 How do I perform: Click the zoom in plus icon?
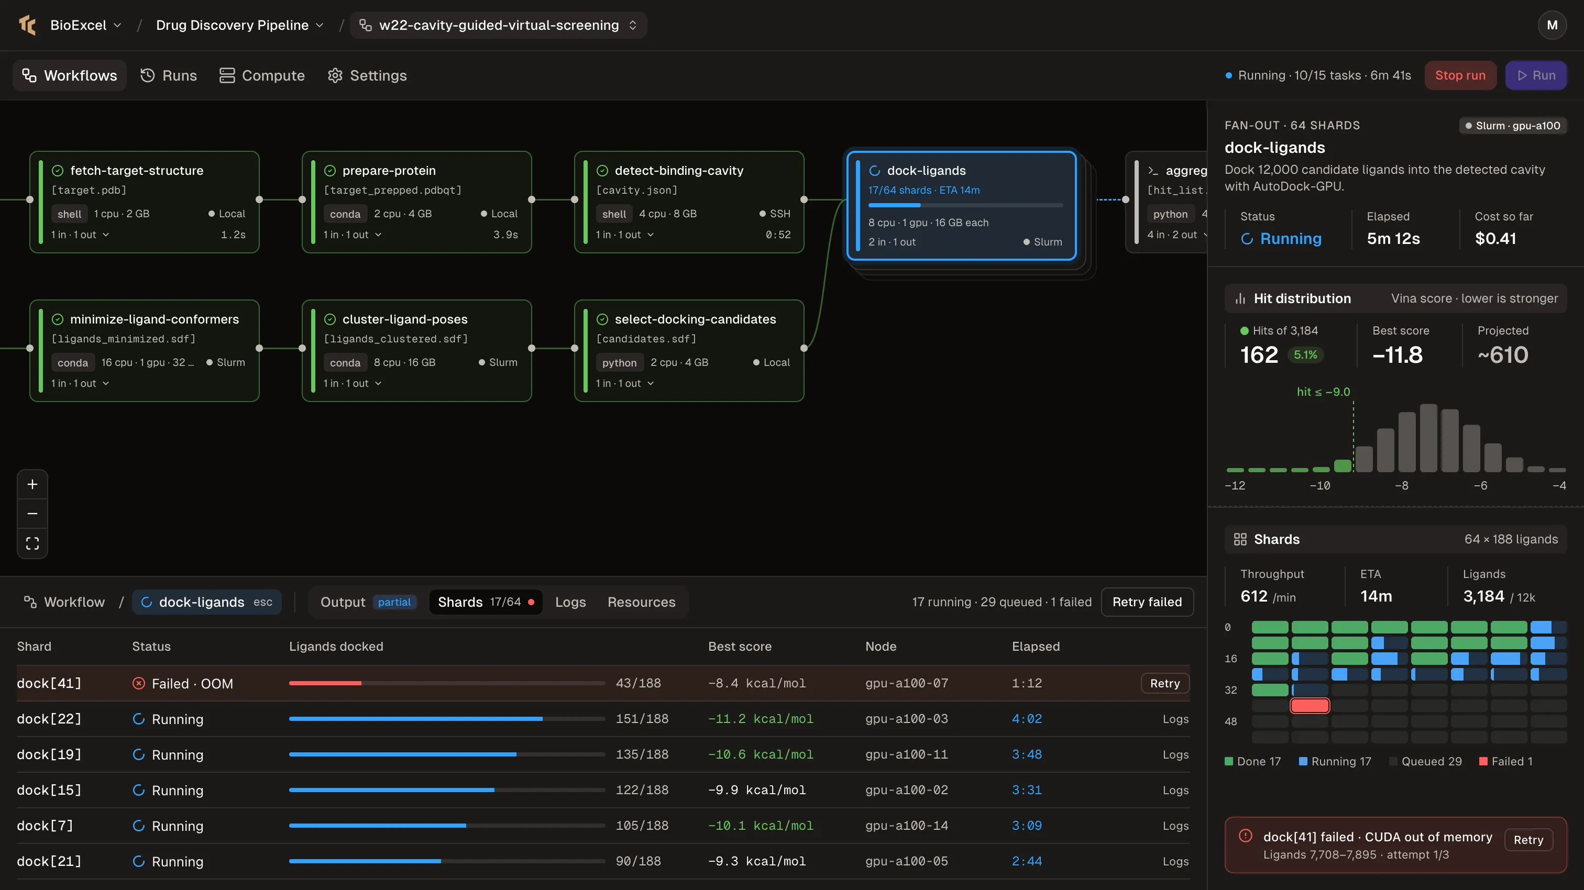(x=32, y=484)
